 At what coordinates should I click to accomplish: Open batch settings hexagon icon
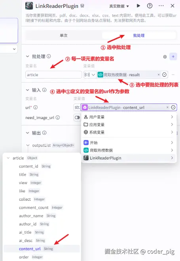165,57
